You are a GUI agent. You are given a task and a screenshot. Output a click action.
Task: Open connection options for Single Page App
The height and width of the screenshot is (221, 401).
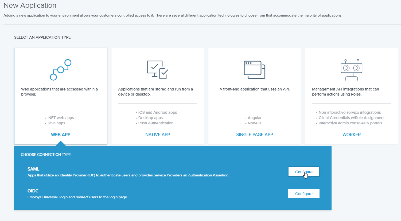pyautogui.click(x=254, y=96)
